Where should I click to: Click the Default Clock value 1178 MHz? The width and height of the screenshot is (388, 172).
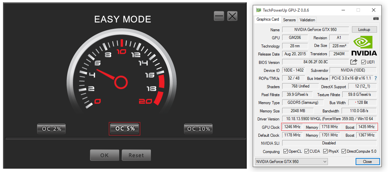click(292, 135)
